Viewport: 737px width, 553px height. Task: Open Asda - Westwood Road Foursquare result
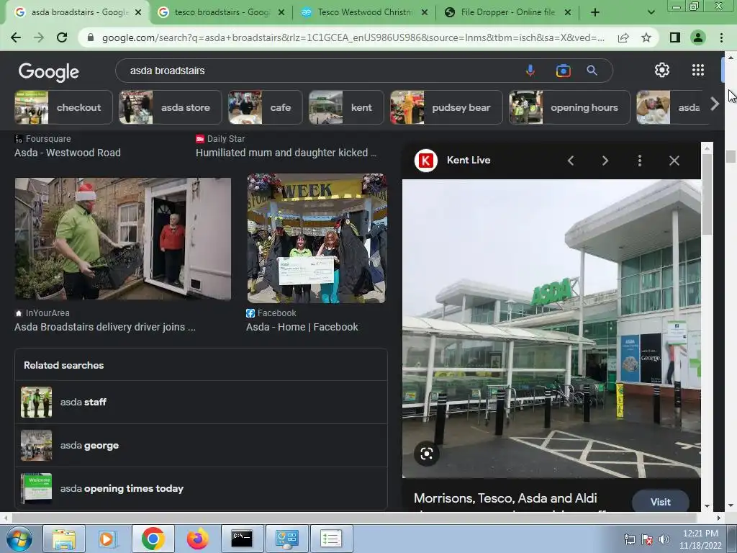[67, 153]
